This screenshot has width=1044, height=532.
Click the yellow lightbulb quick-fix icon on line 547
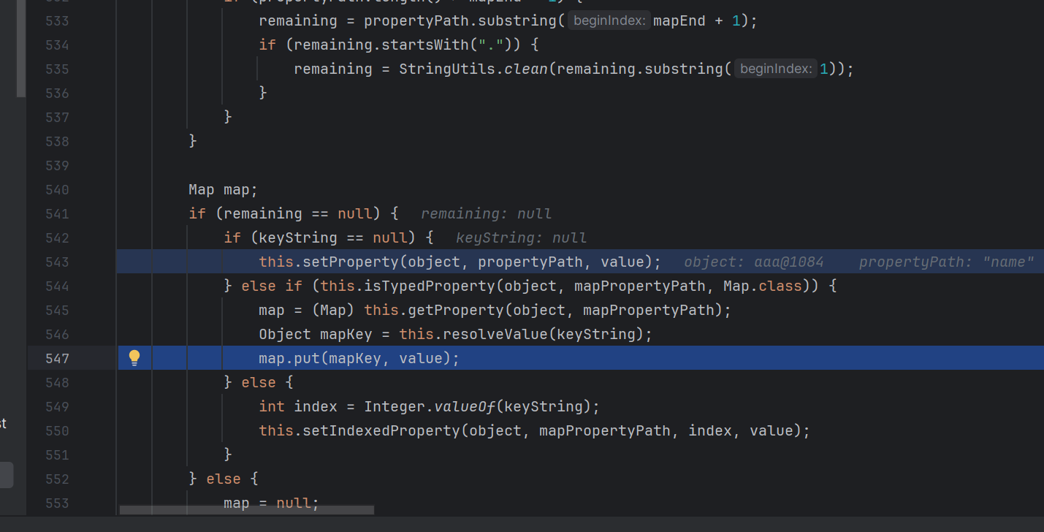click(134, 357)
